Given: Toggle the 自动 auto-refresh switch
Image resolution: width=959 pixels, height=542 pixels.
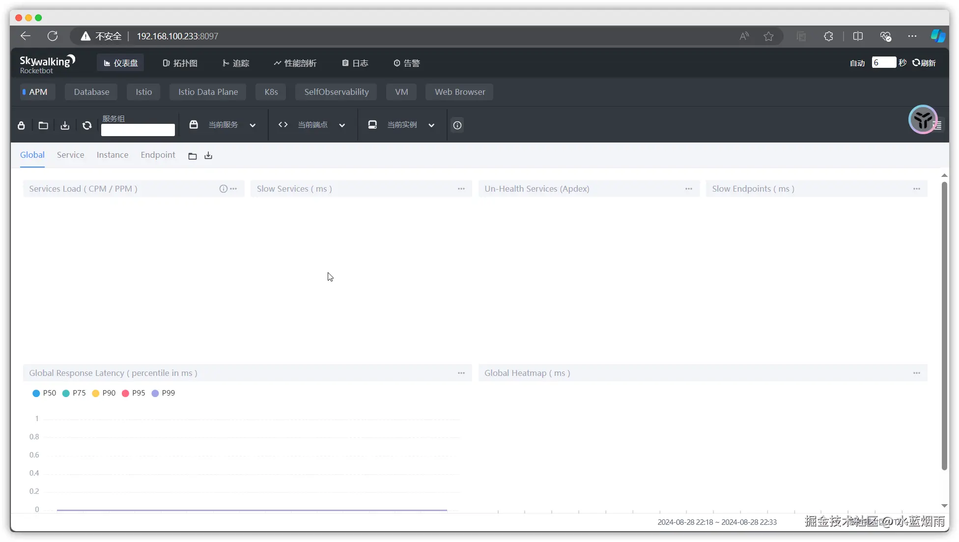Looking at the screenshot, I should pos(857,63).
